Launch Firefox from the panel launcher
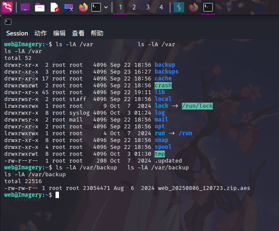The image size is (279, 231). coord(83,7)
